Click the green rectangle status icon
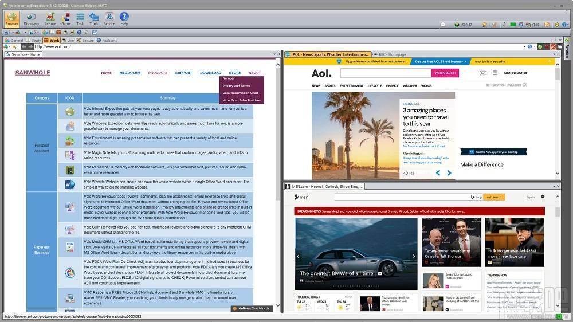This screenshot has height=322, width=573. 513,25
